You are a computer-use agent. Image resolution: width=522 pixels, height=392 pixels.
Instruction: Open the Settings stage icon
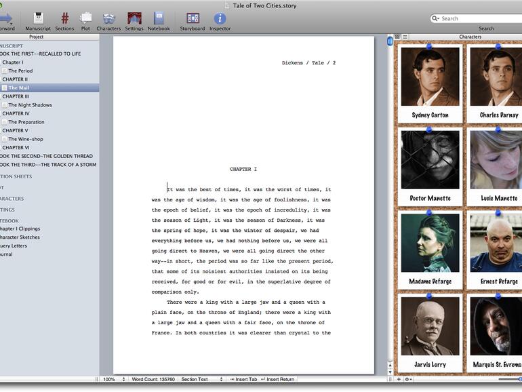(134, 19)
